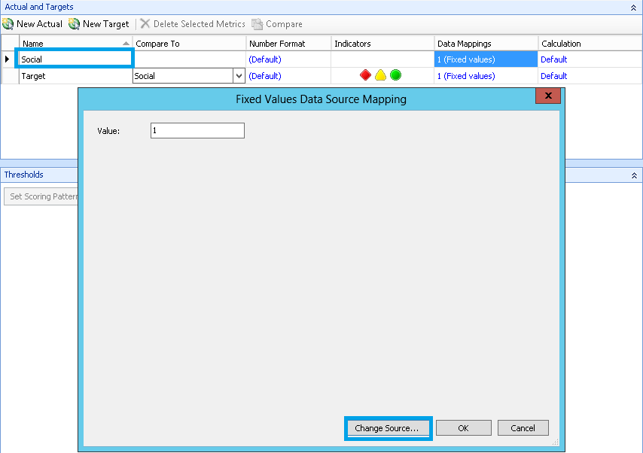The image size is (643, 453).
Task: Cancel the Fixed Values dialog
Action: [523, 427]
